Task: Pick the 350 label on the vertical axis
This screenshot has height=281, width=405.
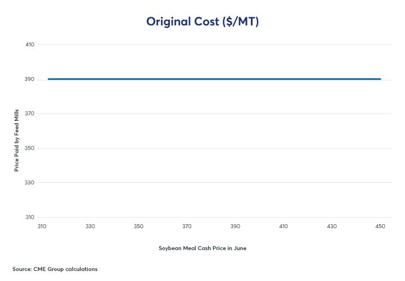Action: [x=29, y=148]
